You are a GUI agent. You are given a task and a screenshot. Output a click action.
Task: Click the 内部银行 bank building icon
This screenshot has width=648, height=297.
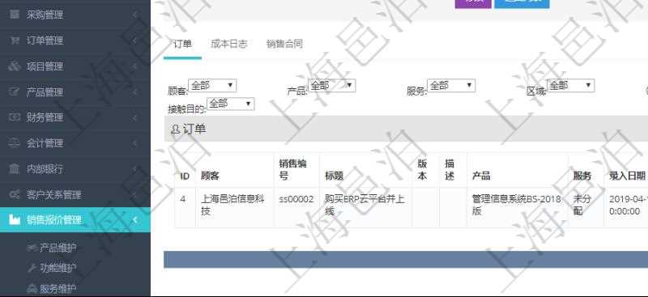pos(15,168)
